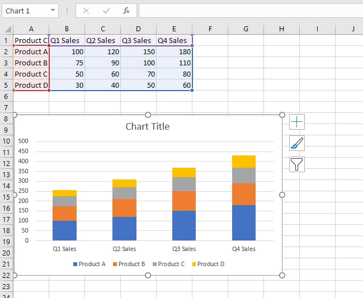
Task: Click the Chart Elements plus icon
Action: 297,122
